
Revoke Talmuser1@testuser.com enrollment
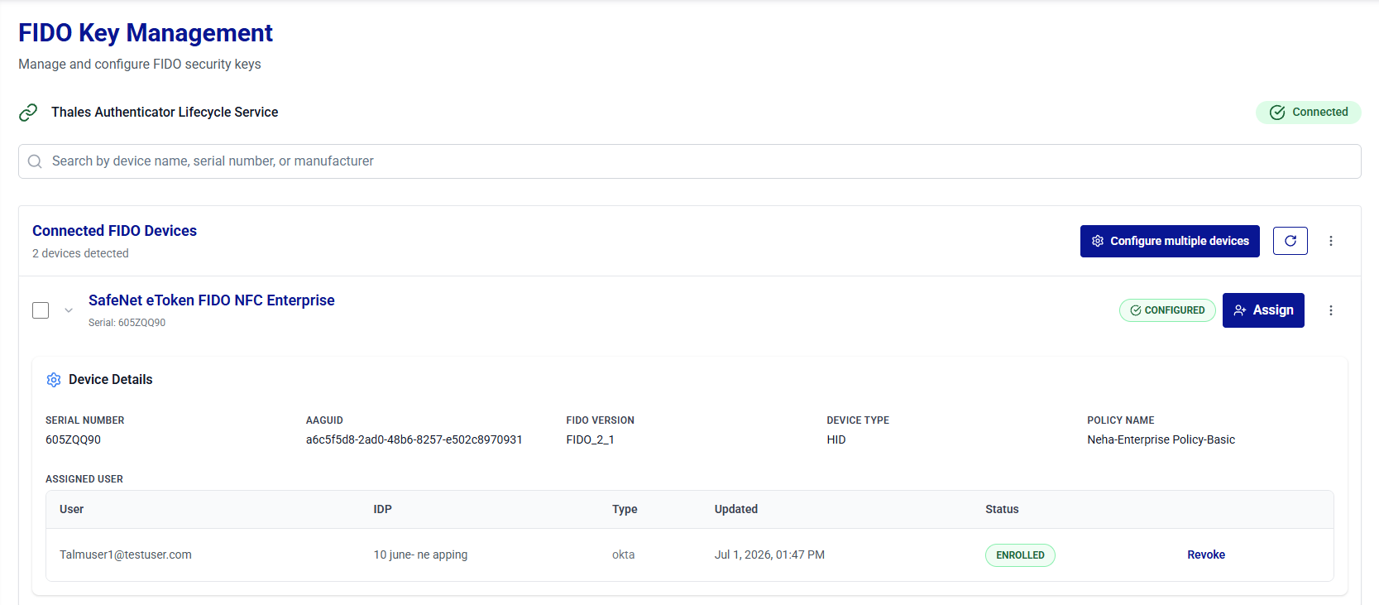1205,555
